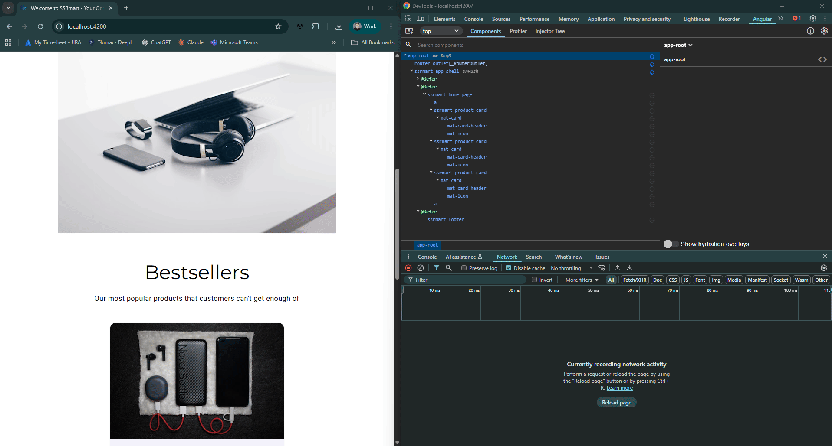
Task: Open network search magnifier icon
Action: pyautogui.click(x=449, y=268)
